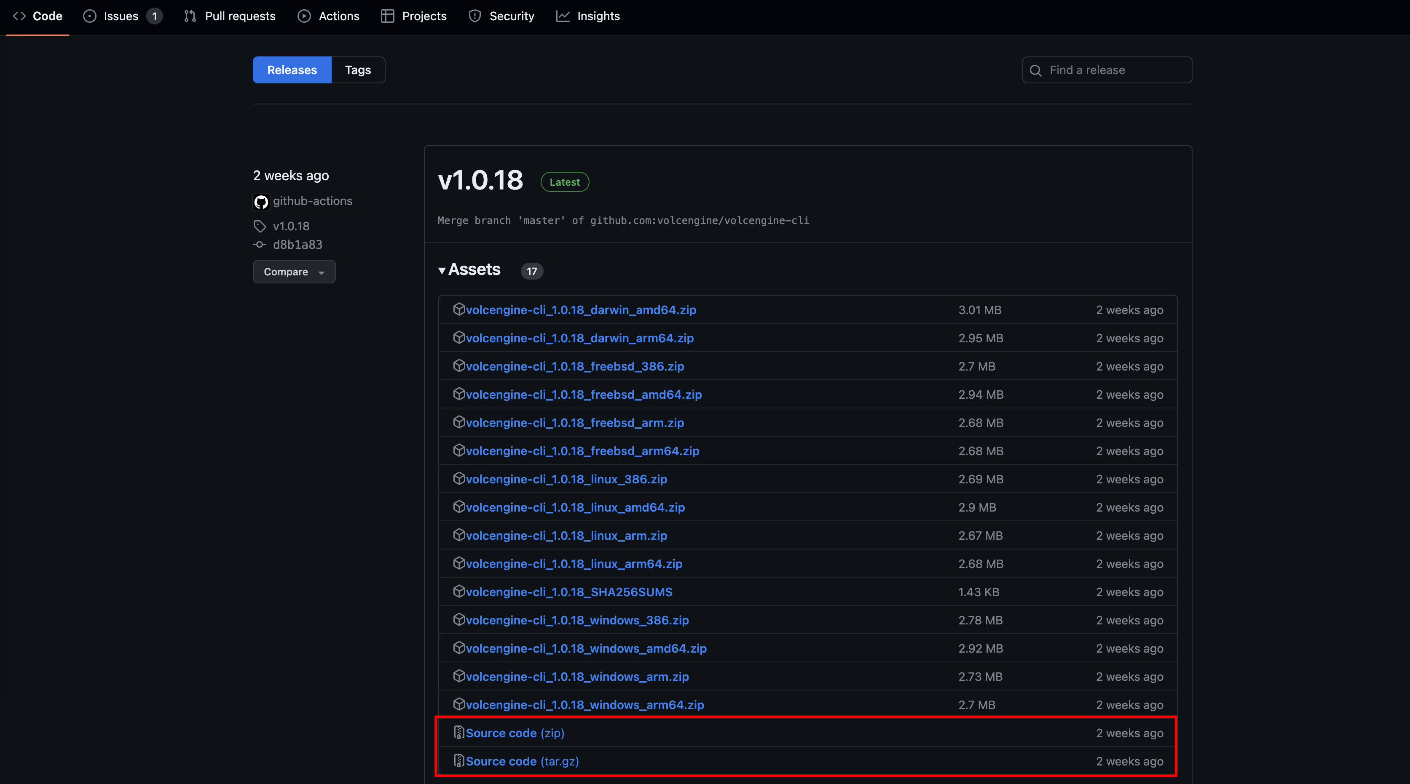Download linux_amd64.zip asset
This screenshot has width=1410, height=784.
575,508
